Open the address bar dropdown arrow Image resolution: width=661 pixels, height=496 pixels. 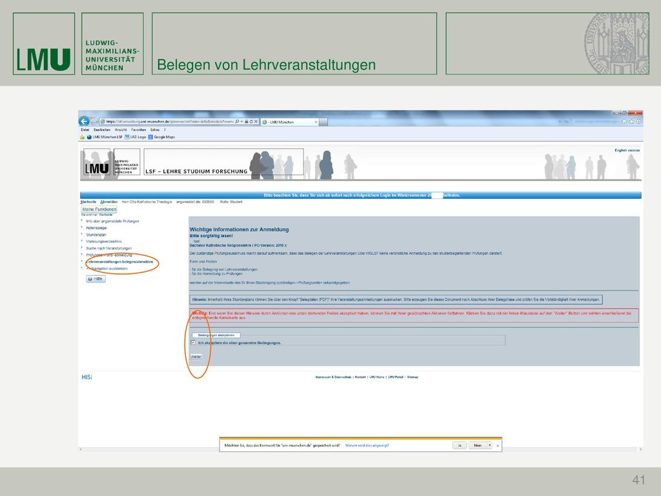pos(241,121)
